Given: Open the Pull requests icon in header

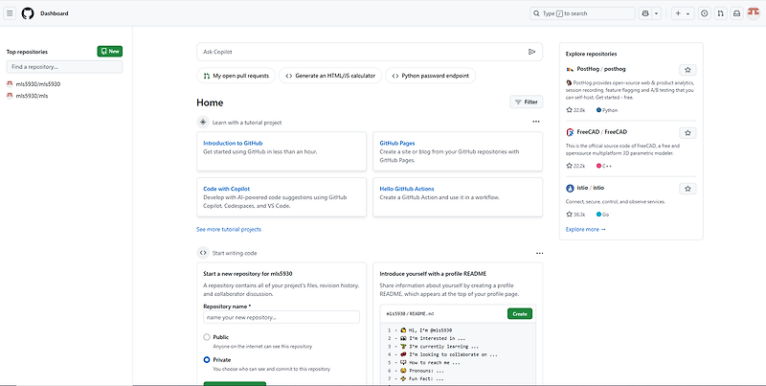Looking at the screenshot, I should click(720, 13).
